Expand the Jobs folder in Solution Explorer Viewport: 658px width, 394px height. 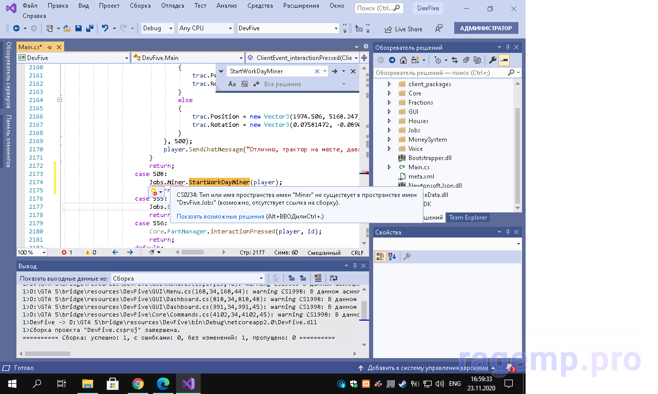click(x=389, y=130)
